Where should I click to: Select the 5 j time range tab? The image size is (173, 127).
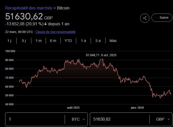[24, 41]
